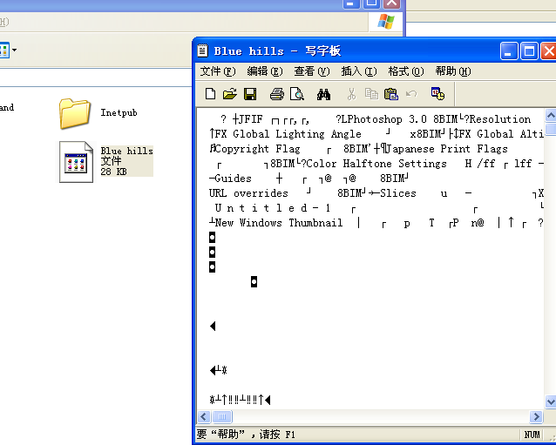Screen dimensions: 556x445
Task: Open the 编辑(E) menu
Action: tap(265, 71)
